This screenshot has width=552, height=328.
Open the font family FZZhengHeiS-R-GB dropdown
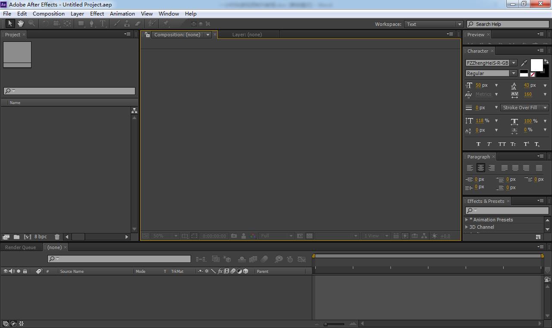point(491,63)
